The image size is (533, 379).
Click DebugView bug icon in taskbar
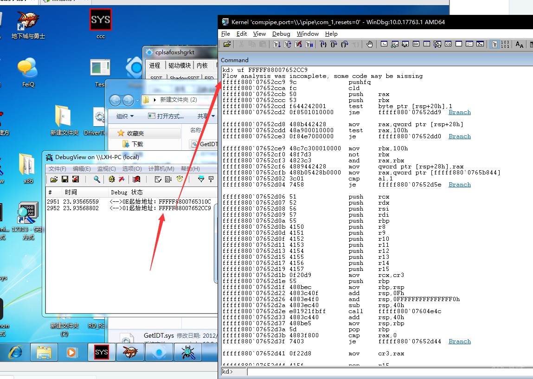[188, 352]
